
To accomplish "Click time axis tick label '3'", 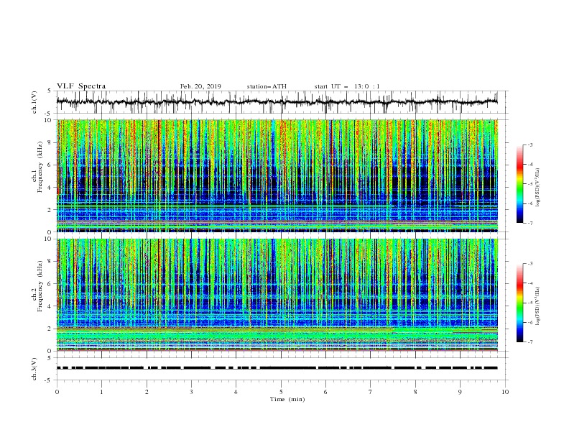I will (x=191, y=392).
